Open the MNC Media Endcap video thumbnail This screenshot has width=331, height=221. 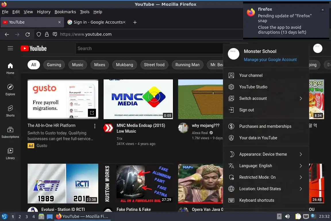[x=138, y=99]
